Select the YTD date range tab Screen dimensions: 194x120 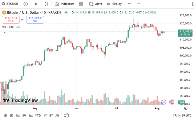pos(38,115)
